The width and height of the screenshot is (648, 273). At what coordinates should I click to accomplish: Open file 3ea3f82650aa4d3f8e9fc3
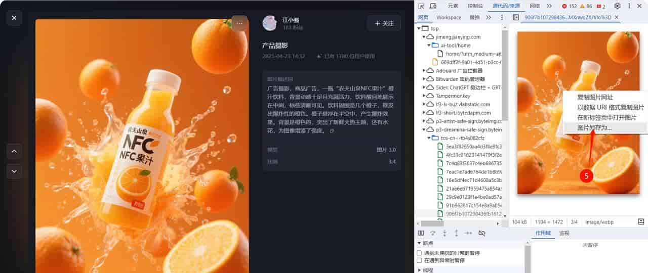click(470, 147)
